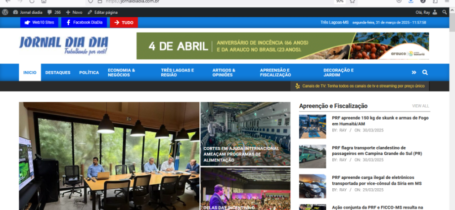Viewport: 455px width, 210px height.
Task: Open the Olá, Ray user account menu
Action: tap(426, 12)
